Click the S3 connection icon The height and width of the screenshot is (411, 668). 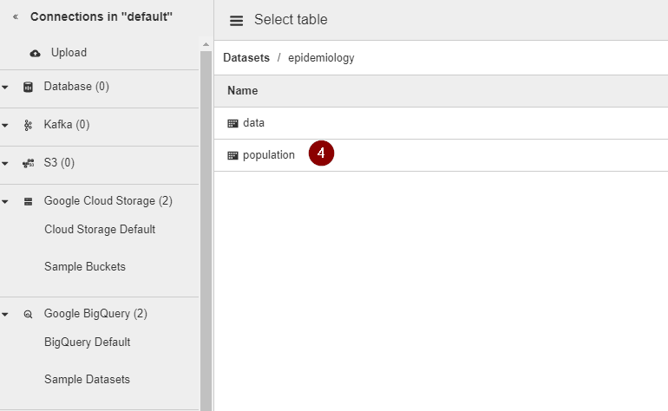pyautogui.click(x=28, y=163)
